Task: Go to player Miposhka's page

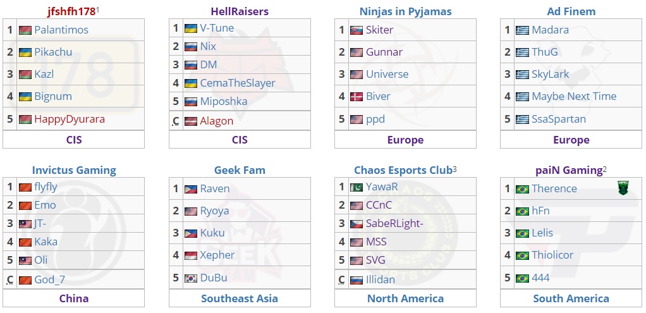Action: click(x=223, y=101)
